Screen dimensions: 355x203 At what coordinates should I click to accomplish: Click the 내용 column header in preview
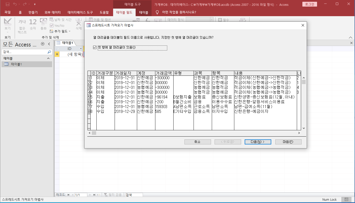[265, 73]
